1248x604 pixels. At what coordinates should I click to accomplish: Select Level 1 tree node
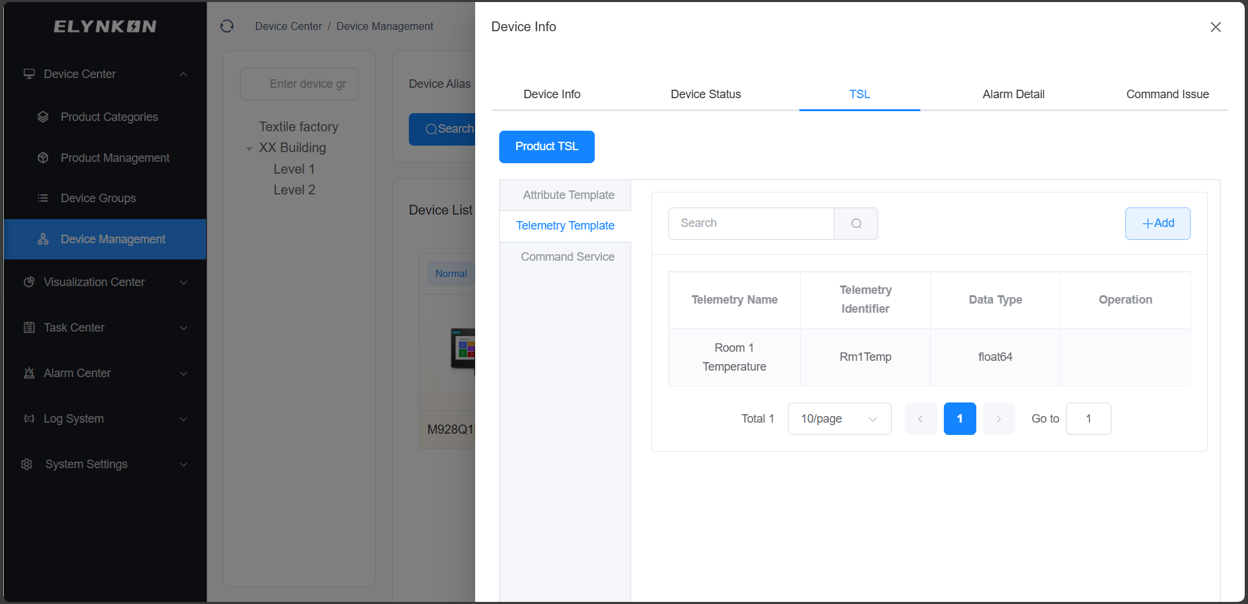[x=294, y=169]
